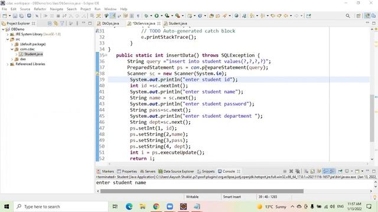This screenshot has width=378, height=212.
Task: Switch to the Java EE perspective icon
Action: point(367,16)
